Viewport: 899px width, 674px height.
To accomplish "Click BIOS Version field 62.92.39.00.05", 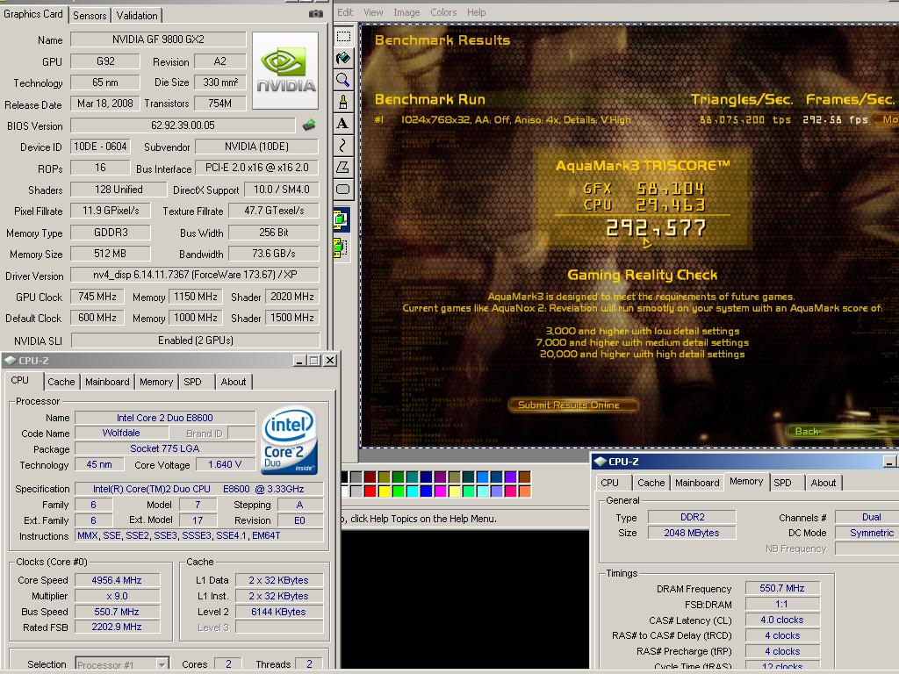I will [x=183, y=125].
